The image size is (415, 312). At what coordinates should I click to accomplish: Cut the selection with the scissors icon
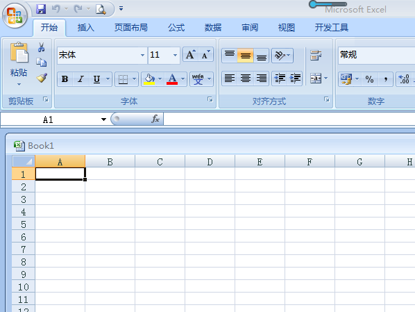[41, 47]
